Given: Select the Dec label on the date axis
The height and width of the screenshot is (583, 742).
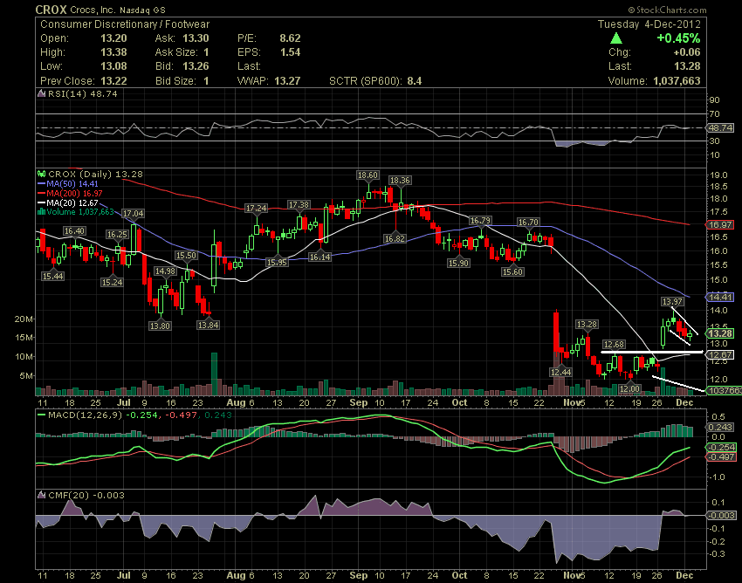Looking at the screenshot, I should [686, 404].
